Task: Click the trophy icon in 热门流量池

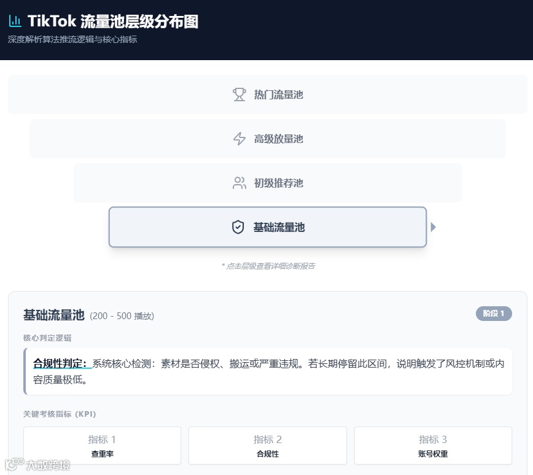Action: pos(239,95)
